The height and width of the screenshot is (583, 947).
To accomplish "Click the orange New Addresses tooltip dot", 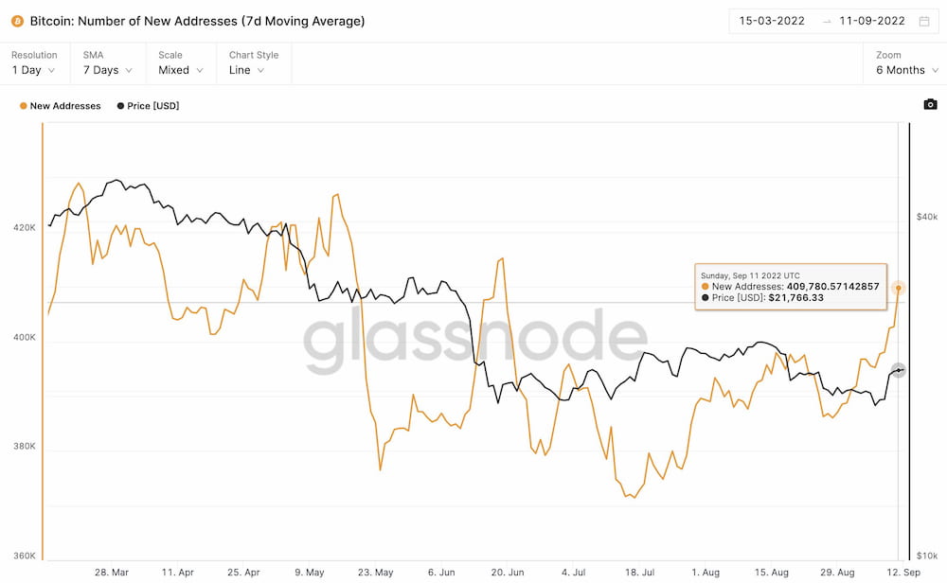I will pyautogui.click(x=899, y=288).
